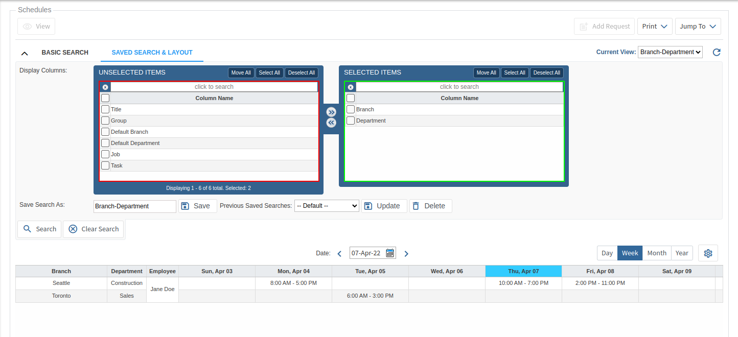Click Move All in Unselected Items
738x337 pixels.
(241, 73)
